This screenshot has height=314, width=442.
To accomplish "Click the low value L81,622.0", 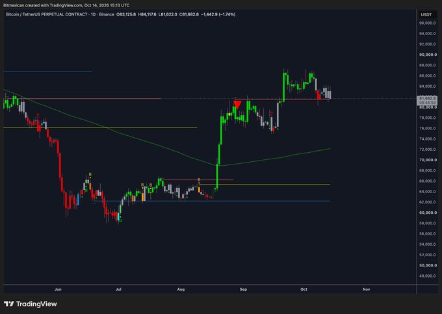I will 168,14.
